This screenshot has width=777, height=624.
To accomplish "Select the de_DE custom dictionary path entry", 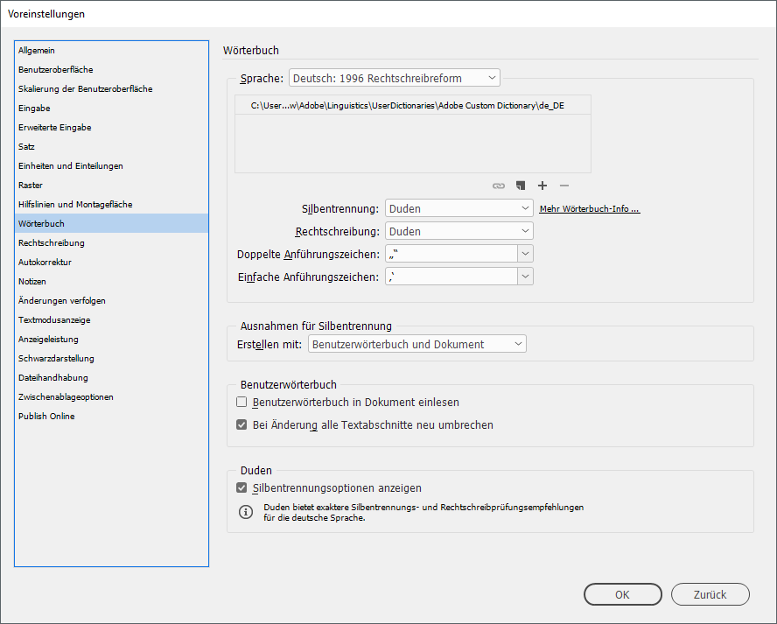I will coord(413,106).
